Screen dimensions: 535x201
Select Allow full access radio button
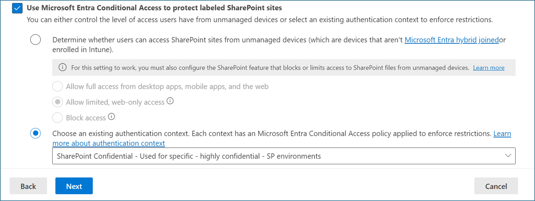(57, 86)
